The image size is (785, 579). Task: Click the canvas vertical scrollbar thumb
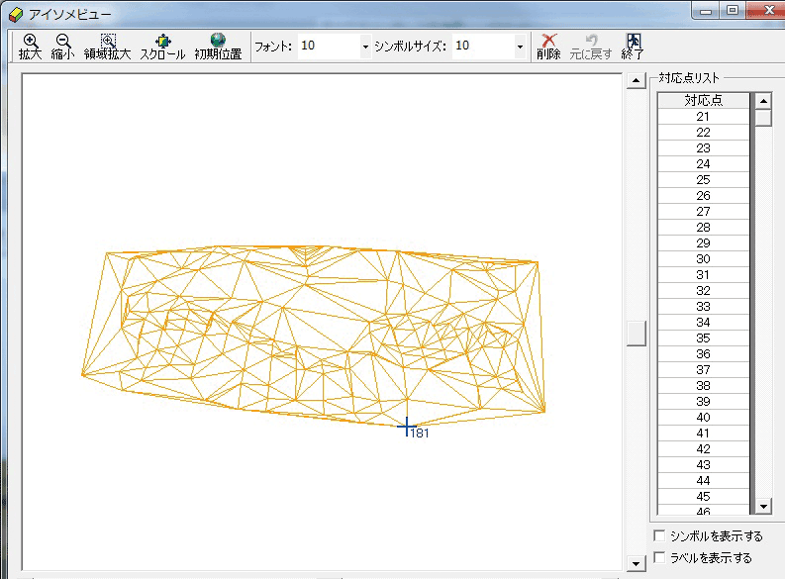(x=636, y=334)
